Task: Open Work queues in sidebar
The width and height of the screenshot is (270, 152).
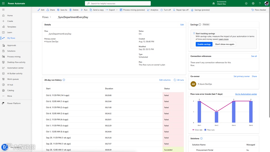Action: (x=13, y=79)
